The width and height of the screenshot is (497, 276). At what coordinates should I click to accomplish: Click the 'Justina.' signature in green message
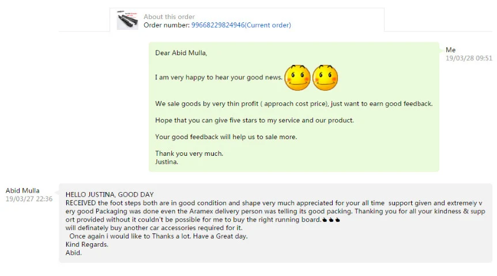pos(167,162)
